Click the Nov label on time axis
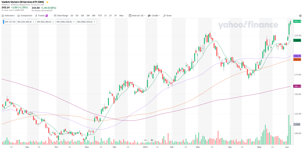302x149 pixels. click(x=87, y=147)
